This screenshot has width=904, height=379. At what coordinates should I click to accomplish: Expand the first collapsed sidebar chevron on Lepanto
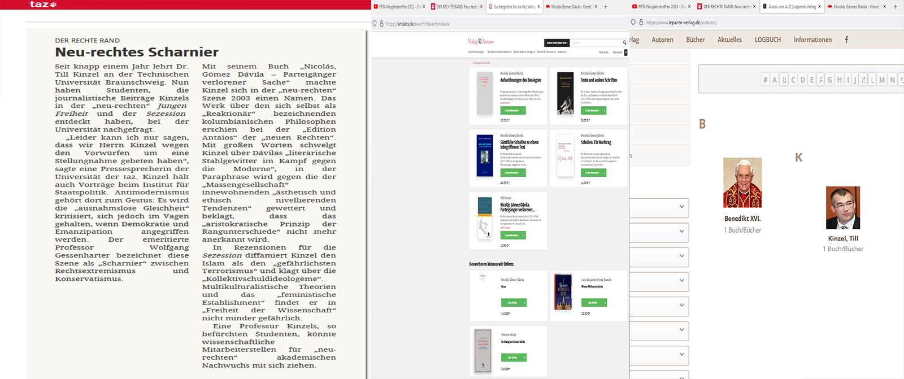point(681,207)
